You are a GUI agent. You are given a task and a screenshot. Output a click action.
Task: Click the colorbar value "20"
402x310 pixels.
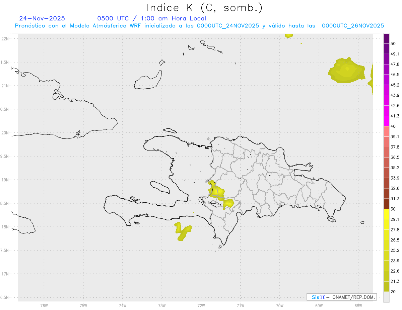(393, 292)
